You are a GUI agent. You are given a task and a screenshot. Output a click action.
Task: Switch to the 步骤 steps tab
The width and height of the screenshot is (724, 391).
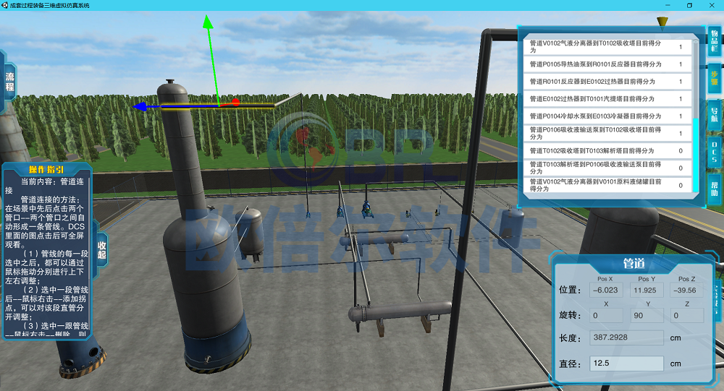click(714, 77)
